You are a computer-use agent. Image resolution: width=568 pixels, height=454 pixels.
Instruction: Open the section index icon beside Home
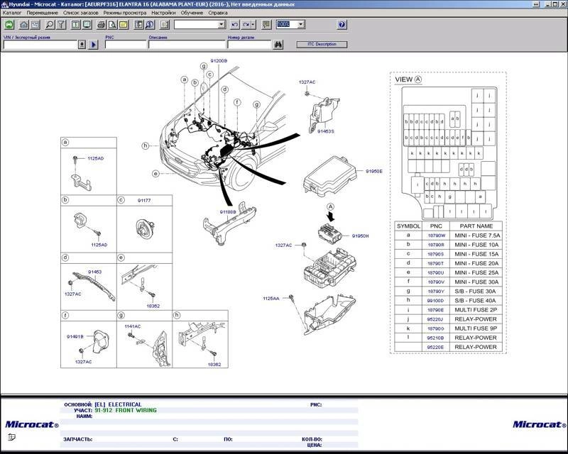click(x=35, y=25)
